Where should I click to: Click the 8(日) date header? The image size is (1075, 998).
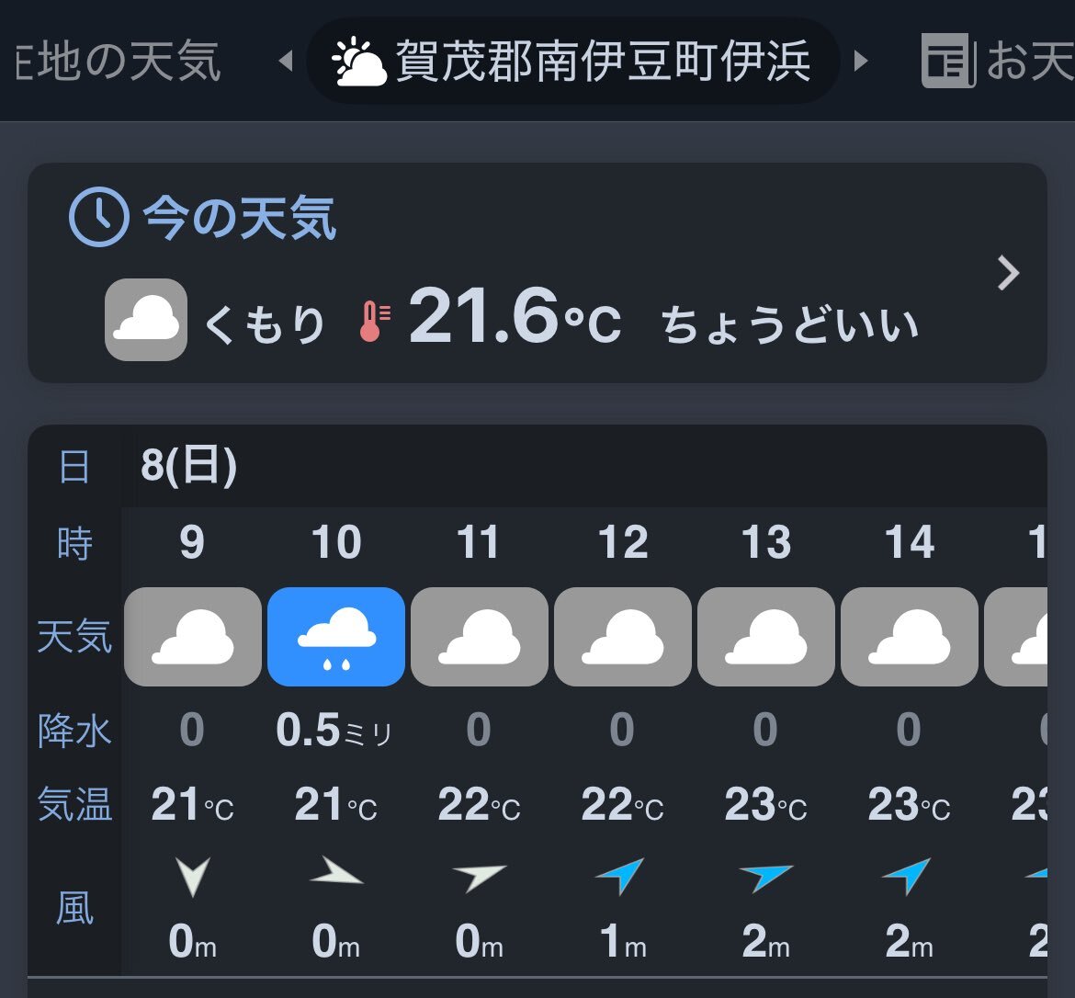(188, 466)
